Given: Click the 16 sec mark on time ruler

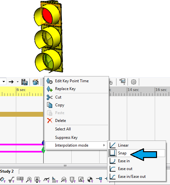Looking at the screenshot, I should 161,90.
